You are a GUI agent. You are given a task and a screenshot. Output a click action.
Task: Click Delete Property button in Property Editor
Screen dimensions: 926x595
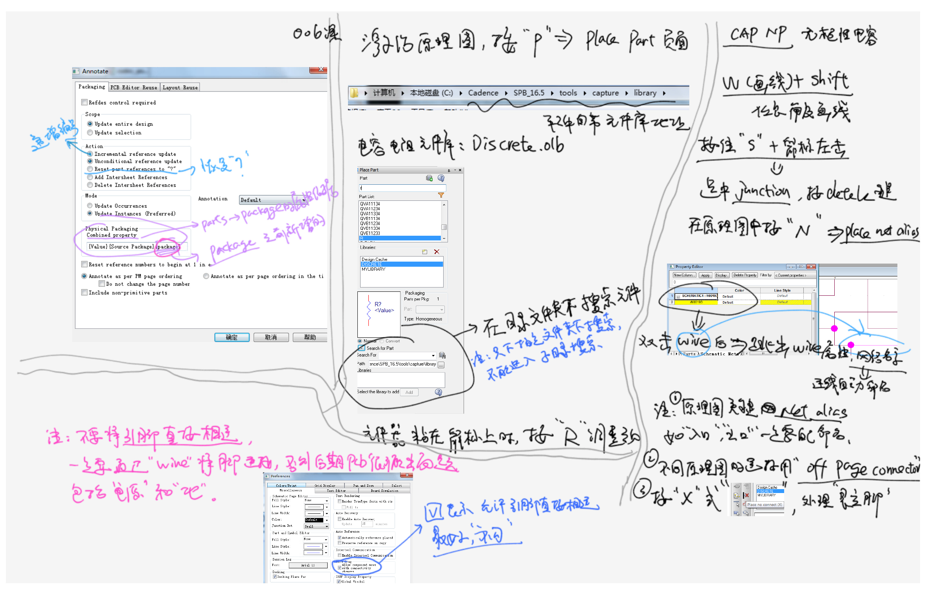click(x=745, y=275)
